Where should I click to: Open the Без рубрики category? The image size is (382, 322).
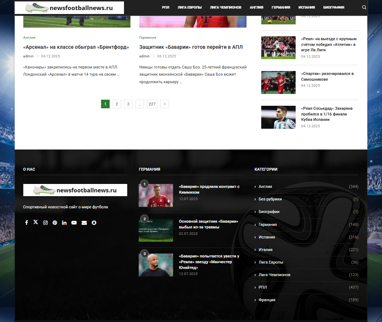click(x=270, y=199)
